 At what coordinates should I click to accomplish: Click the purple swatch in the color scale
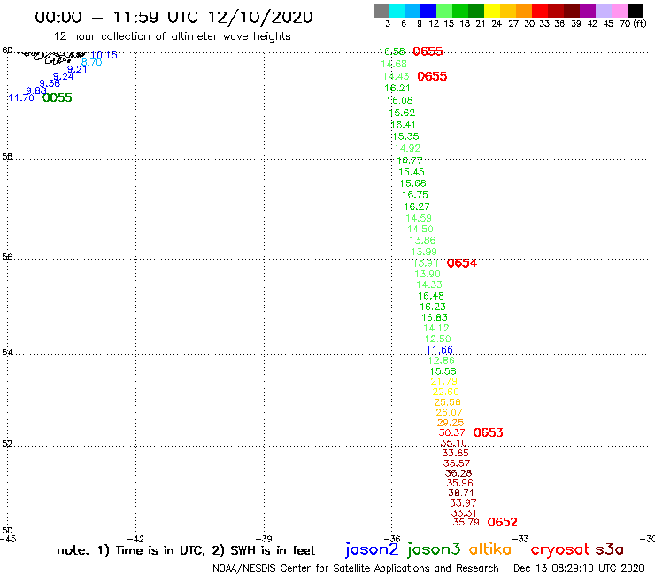tap(588, 11)
